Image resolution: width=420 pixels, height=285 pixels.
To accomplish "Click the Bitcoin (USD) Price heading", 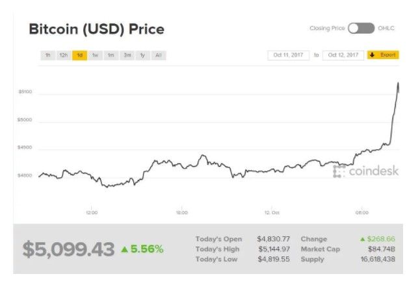I will 96,29.
